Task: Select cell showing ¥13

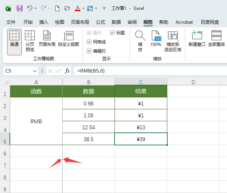Action: pos(141,127)
